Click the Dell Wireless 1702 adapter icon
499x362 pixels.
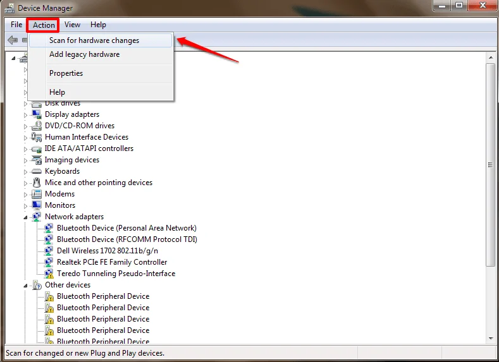click(49, 251)
